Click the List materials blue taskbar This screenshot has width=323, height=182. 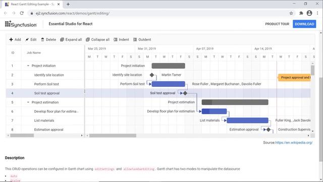[x=248, y=120]
